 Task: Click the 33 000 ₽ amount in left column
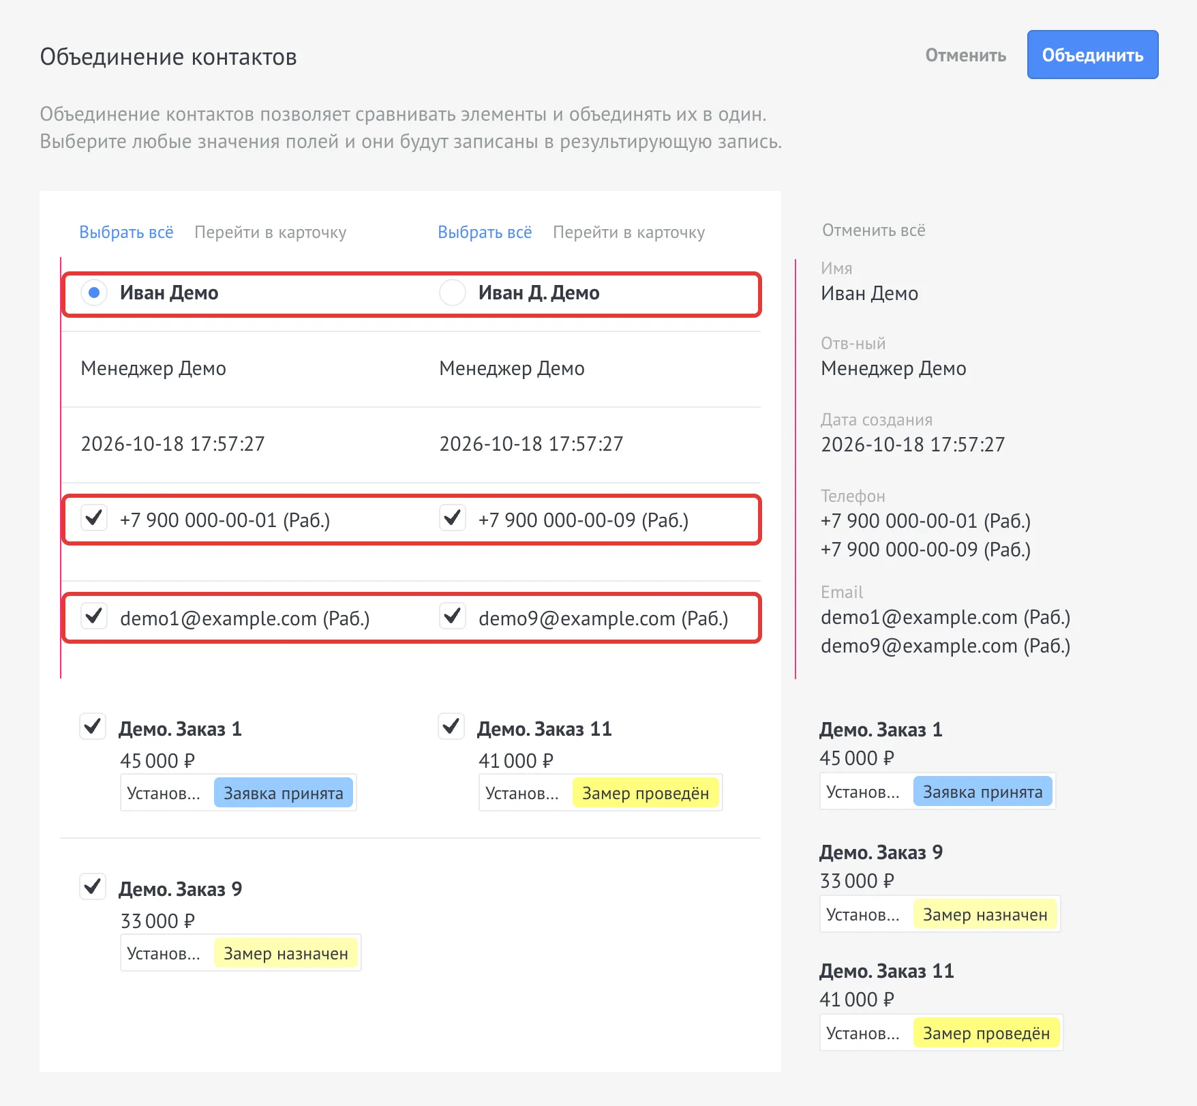pos(157,921)
